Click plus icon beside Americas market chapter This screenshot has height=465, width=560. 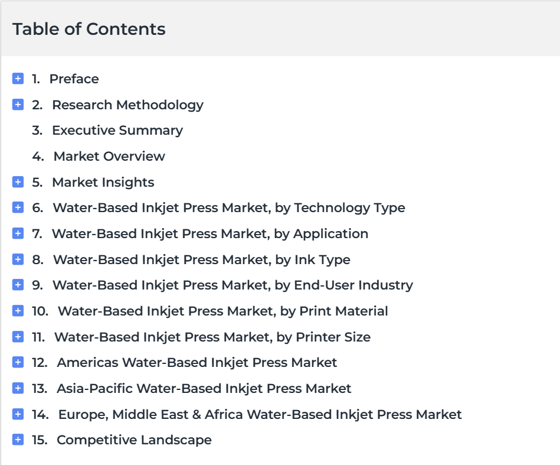[18, 362]
